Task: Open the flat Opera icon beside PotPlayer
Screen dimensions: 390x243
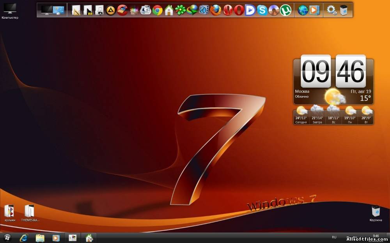Action: [x=239, y=10]
